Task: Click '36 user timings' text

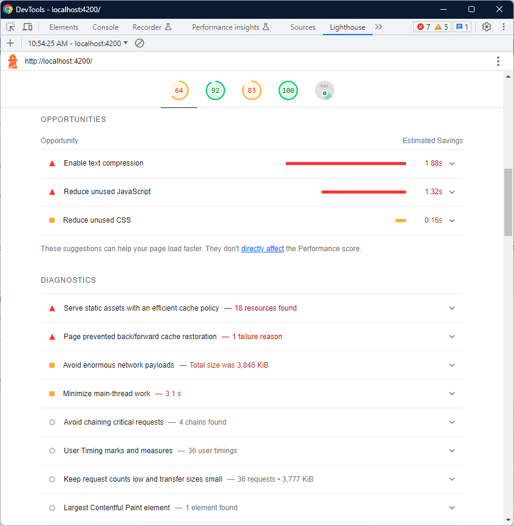Action: (212, 451)
